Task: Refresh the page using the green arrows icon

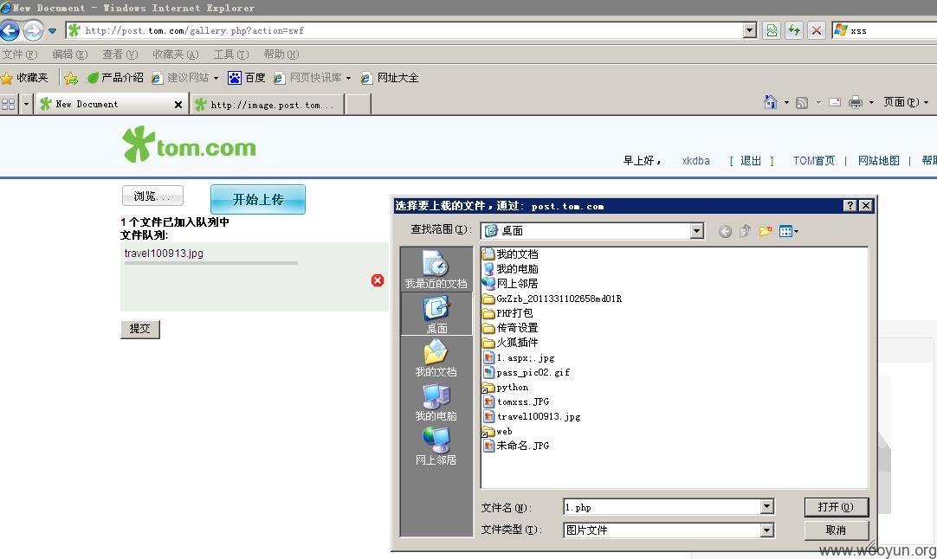Action: (x=794, y=30)
